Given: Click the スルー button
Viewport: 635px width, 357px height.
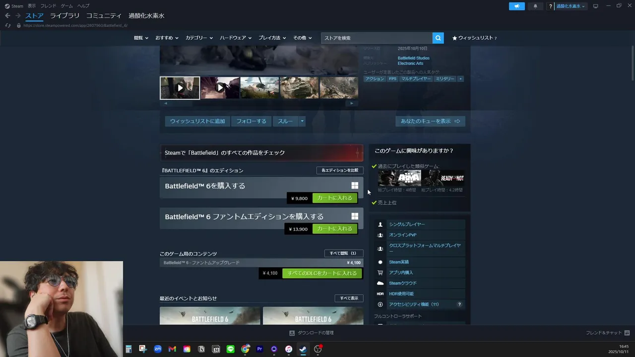Looking at the screenshot, I should point(285,121).
